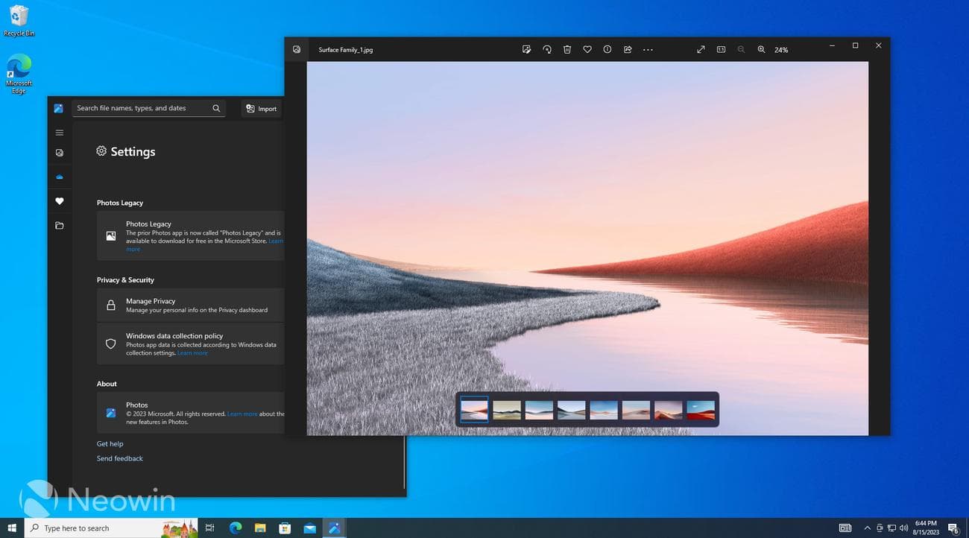The image size is (969, 538).
Task: Show hidden system tray icons
Action: point(867,528)
